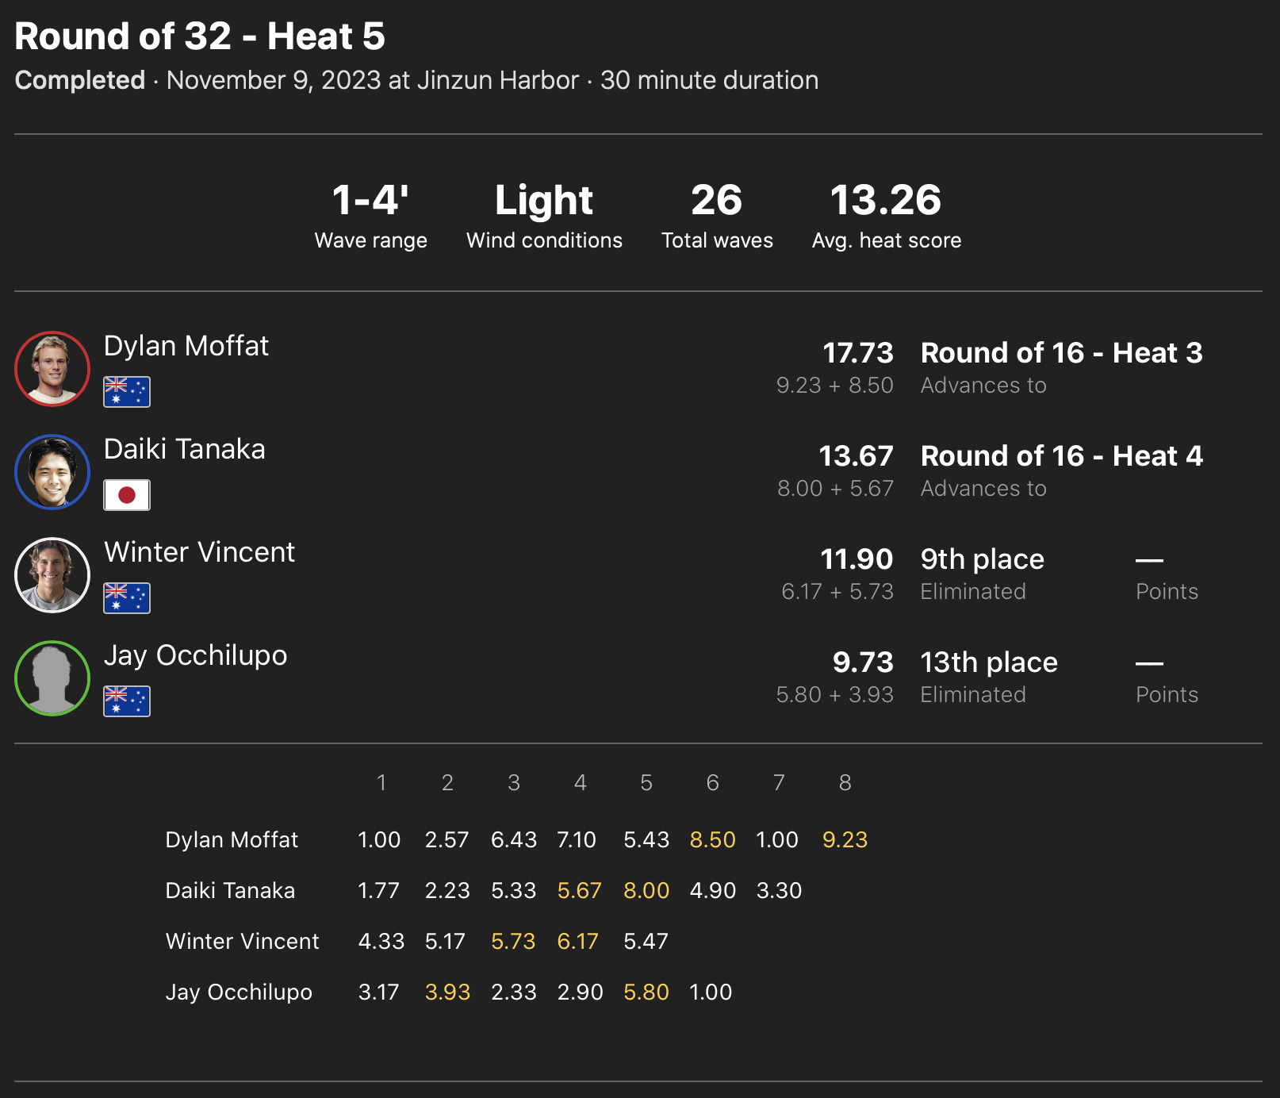Open Winter Vincent athlete name link

click(x=199, y=552)
